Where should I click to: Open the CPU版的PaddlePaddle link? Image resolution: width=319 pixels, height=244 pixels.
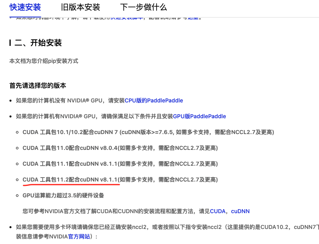coord(154,100)
